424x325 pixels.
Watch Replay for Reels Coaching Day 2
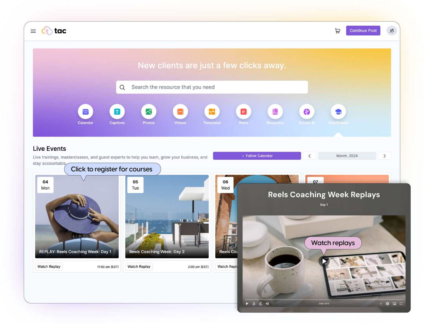coord(139,266)
